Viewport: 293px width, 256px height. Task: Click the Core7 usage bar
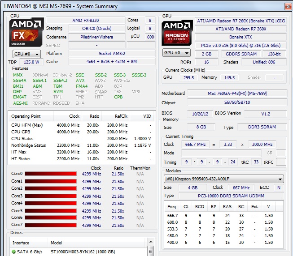(51, 225)
